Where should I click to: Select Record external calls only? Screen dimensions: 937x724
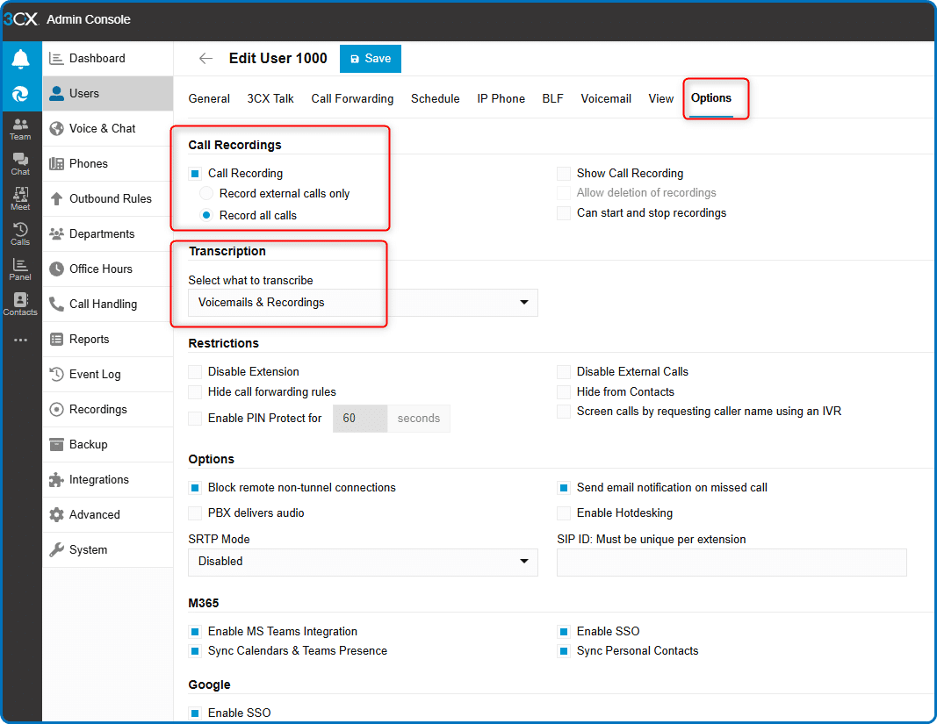tap(206, 194)
